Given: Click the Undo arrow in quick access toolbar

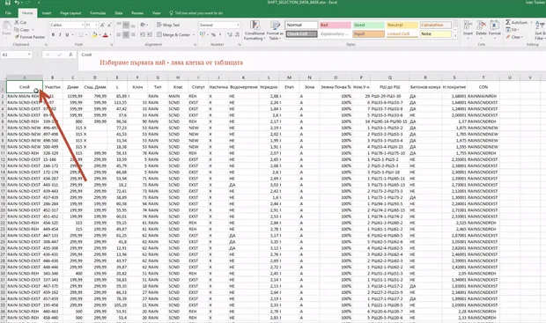Looking at the screenshot, I should [x=17, y=3].
